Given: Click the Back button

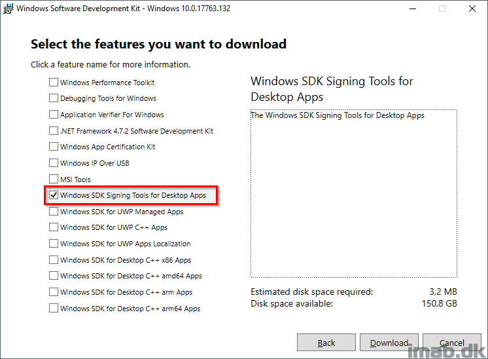Looking at the screenshot, I should pos(326,343).
